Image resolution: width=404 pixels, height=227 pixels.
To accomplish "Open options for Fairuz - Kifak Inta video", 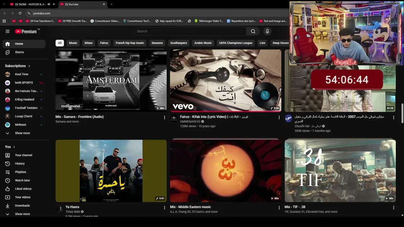I will [x=279, y=117].
